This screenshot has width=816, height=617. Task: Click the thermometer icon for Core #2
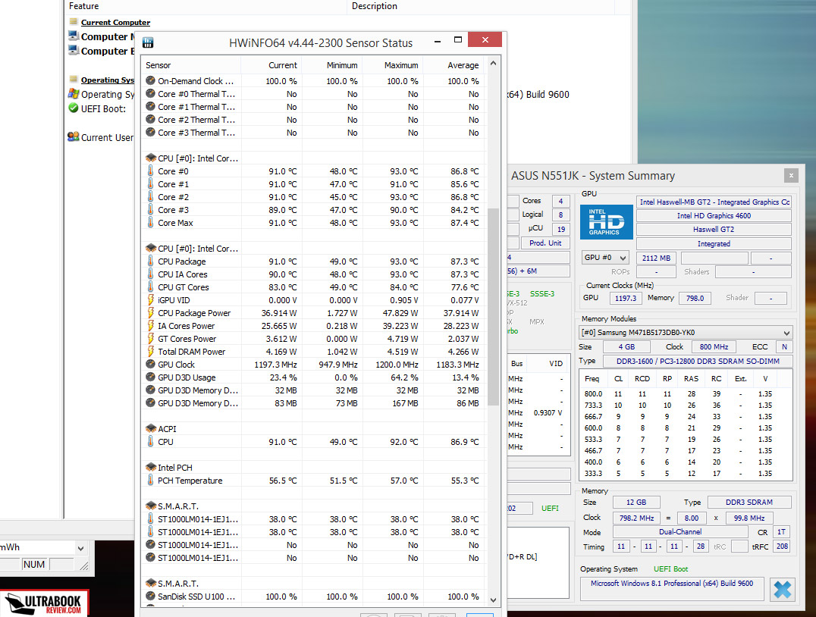point(150,196)
